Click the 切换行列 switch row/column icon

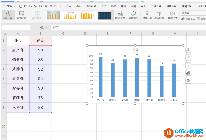(147, 15)
